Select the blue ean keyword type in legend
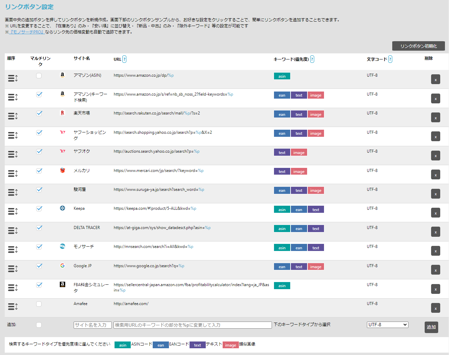Viewport: 449px width, 355px height. [161, 345]
